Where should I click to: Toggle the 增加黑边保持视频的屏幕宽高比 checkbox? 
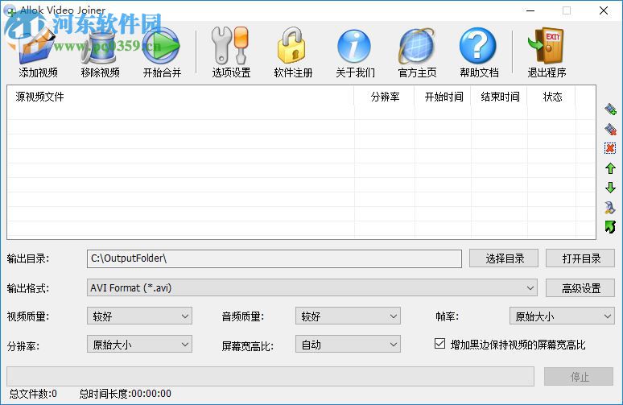[439, 343]
